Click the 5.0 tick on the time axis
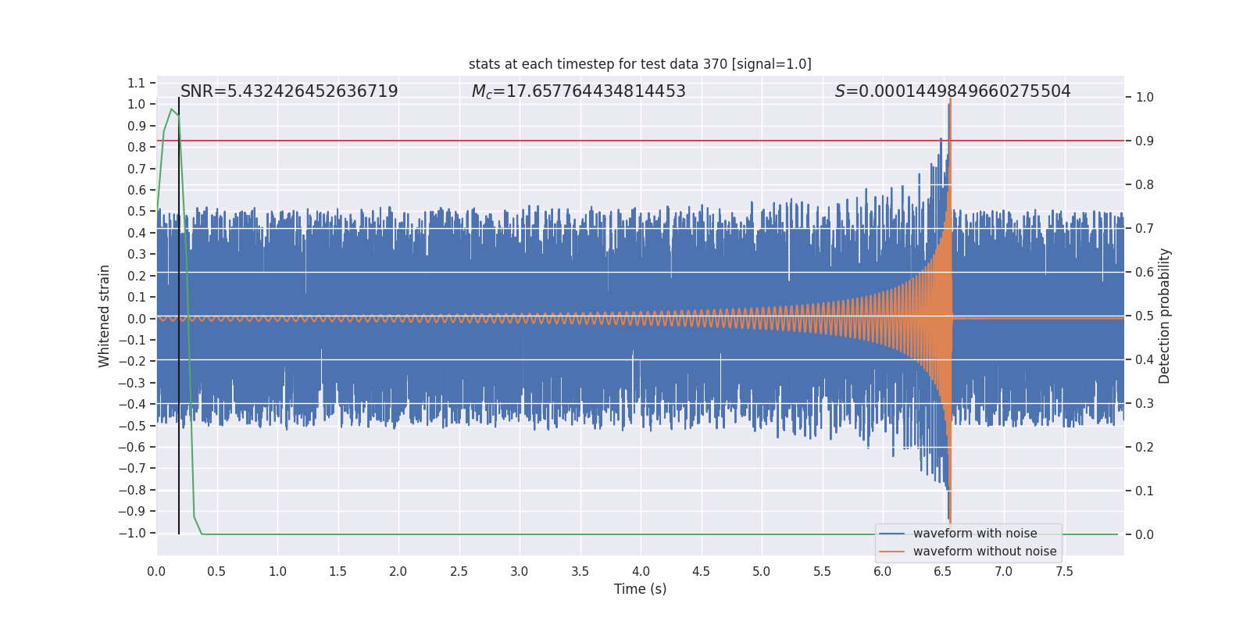The width and height of the screenshot is (1250, 625). pyautogui.click(x=762, y=571)
